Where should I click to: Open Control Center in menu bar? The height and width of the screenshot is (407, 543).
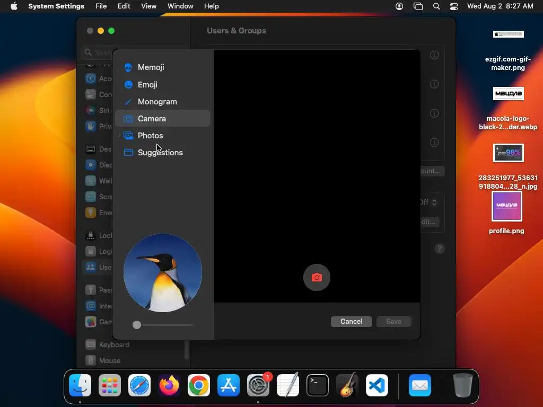(454, 6)
